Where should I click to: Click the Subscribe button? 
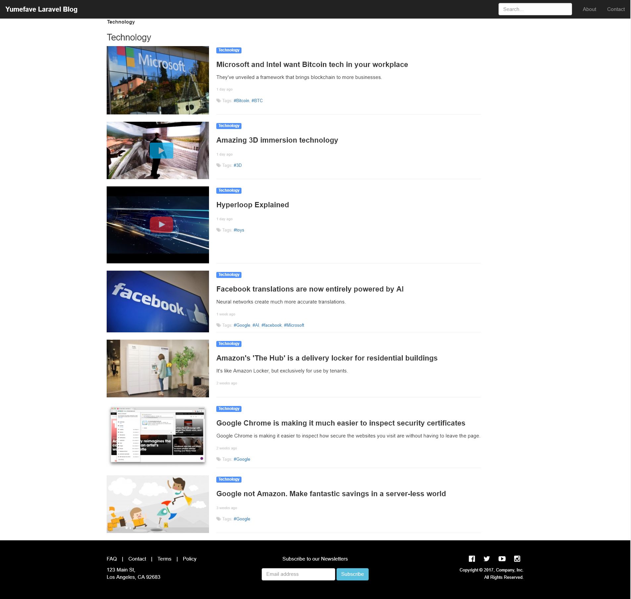tap(352, 574)
